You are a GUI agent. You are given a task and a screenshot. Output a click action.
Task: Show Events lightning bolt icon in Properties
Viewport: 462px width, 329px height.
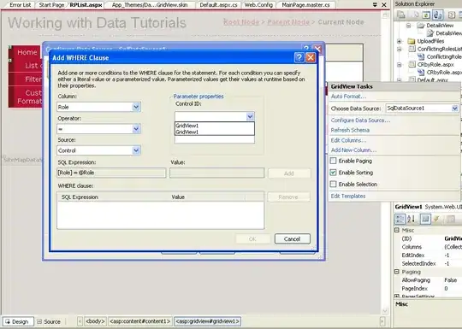436,219
